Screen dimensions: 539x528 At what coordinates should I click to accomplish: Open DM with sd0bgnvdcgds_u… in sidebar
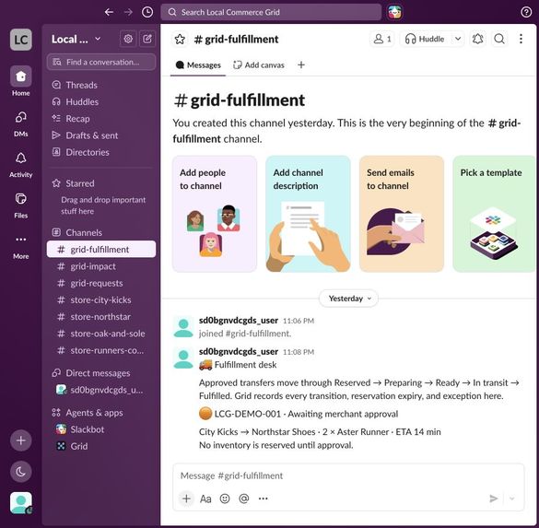tap(101, 390)
